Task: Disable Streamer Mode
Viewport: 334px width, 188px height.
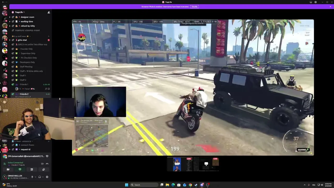Action: click(194, 7)
